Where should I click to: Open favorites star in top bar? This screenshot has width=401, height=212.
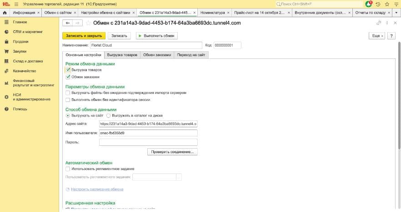(387, 4)
